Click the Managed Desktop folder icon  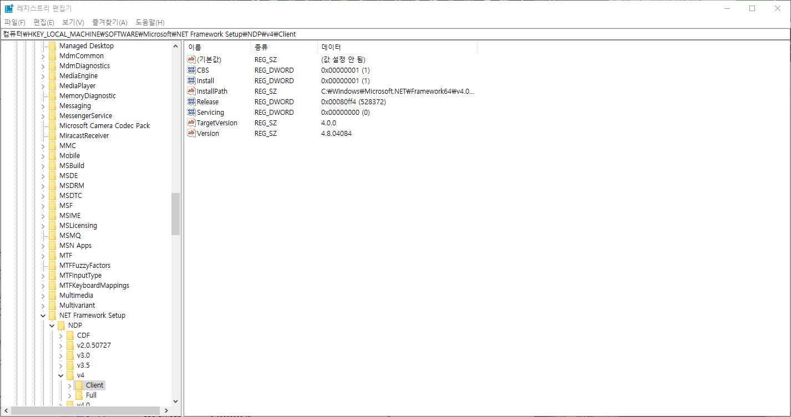click(x=53, y=45)
